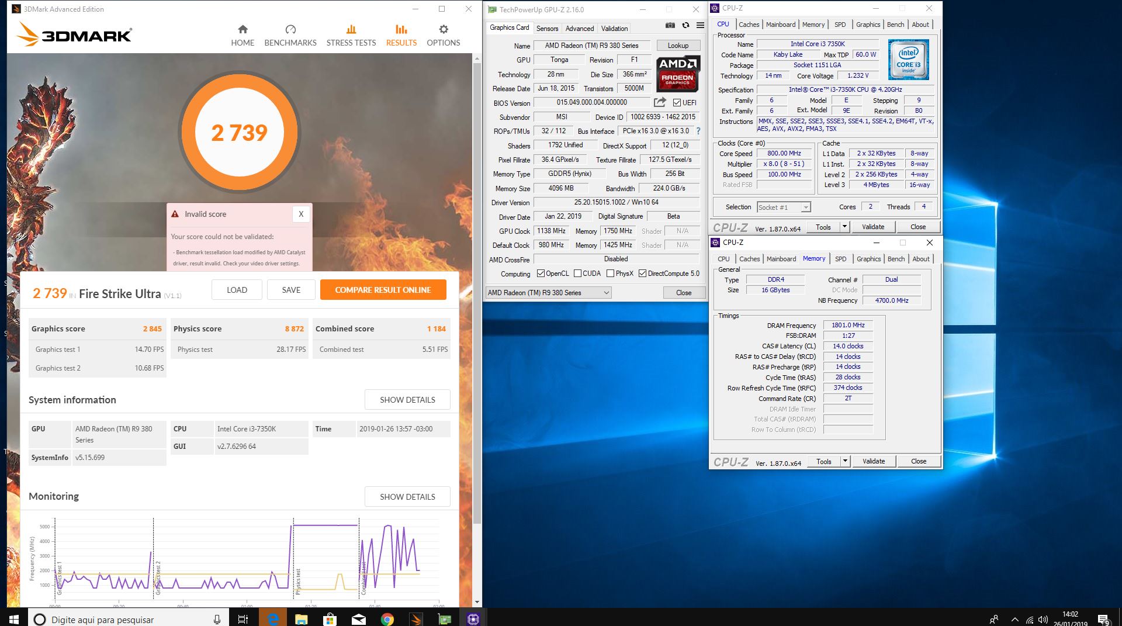Open the Socket #1 selection dropdown in CPU-Z
1122x626 pixels.
pos(784,207)
